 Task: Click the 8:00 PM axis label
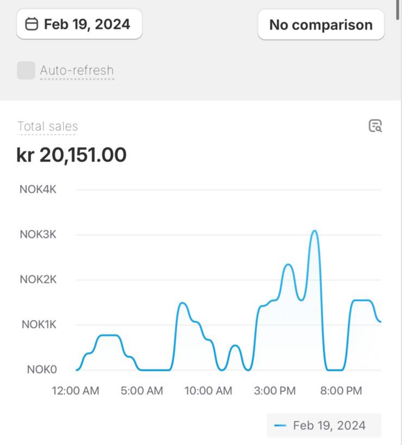pyautogui.click(x=341, y=391)
